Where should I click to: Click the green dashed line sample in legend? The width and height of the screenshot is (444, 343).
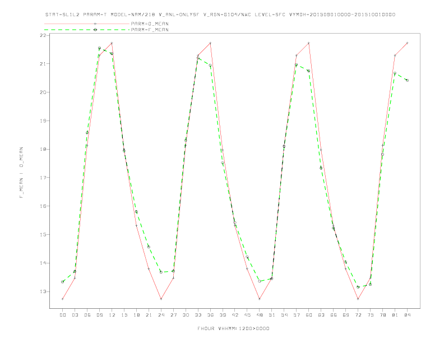87,30
